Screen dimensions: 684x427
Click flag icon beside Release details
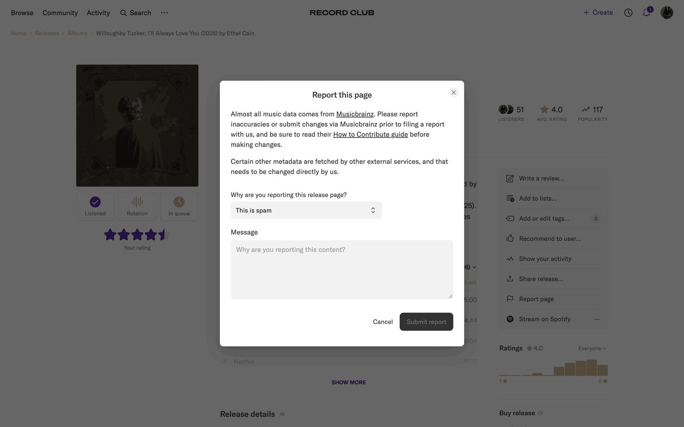click(x=282, y=414)
